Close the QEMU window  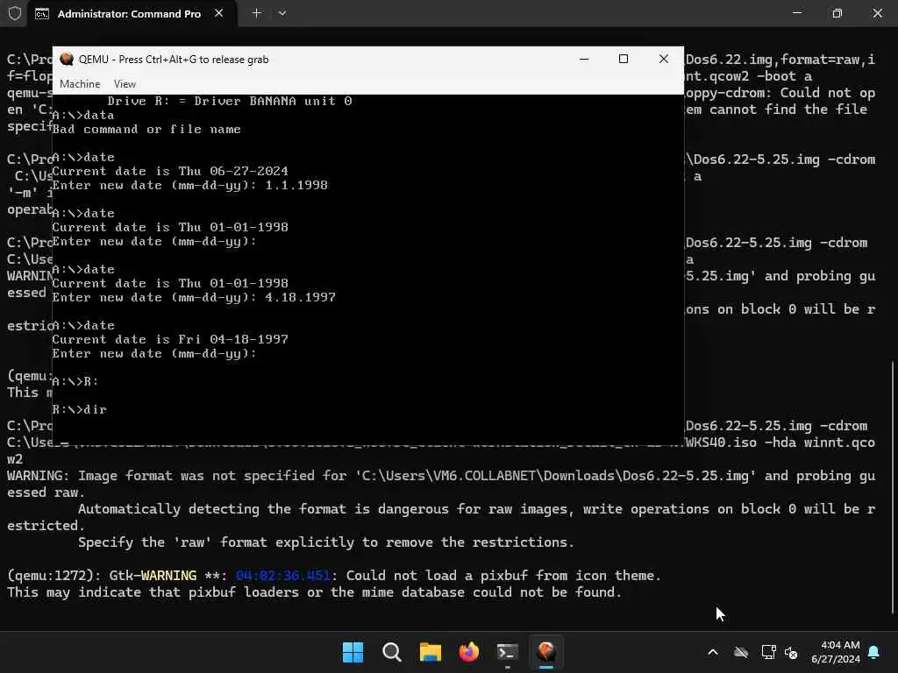[664, 59]
